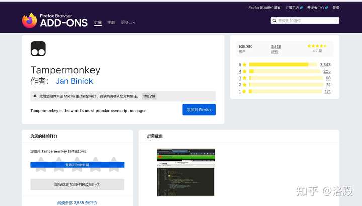Click the search submit arrow icon

pos(336,21)
